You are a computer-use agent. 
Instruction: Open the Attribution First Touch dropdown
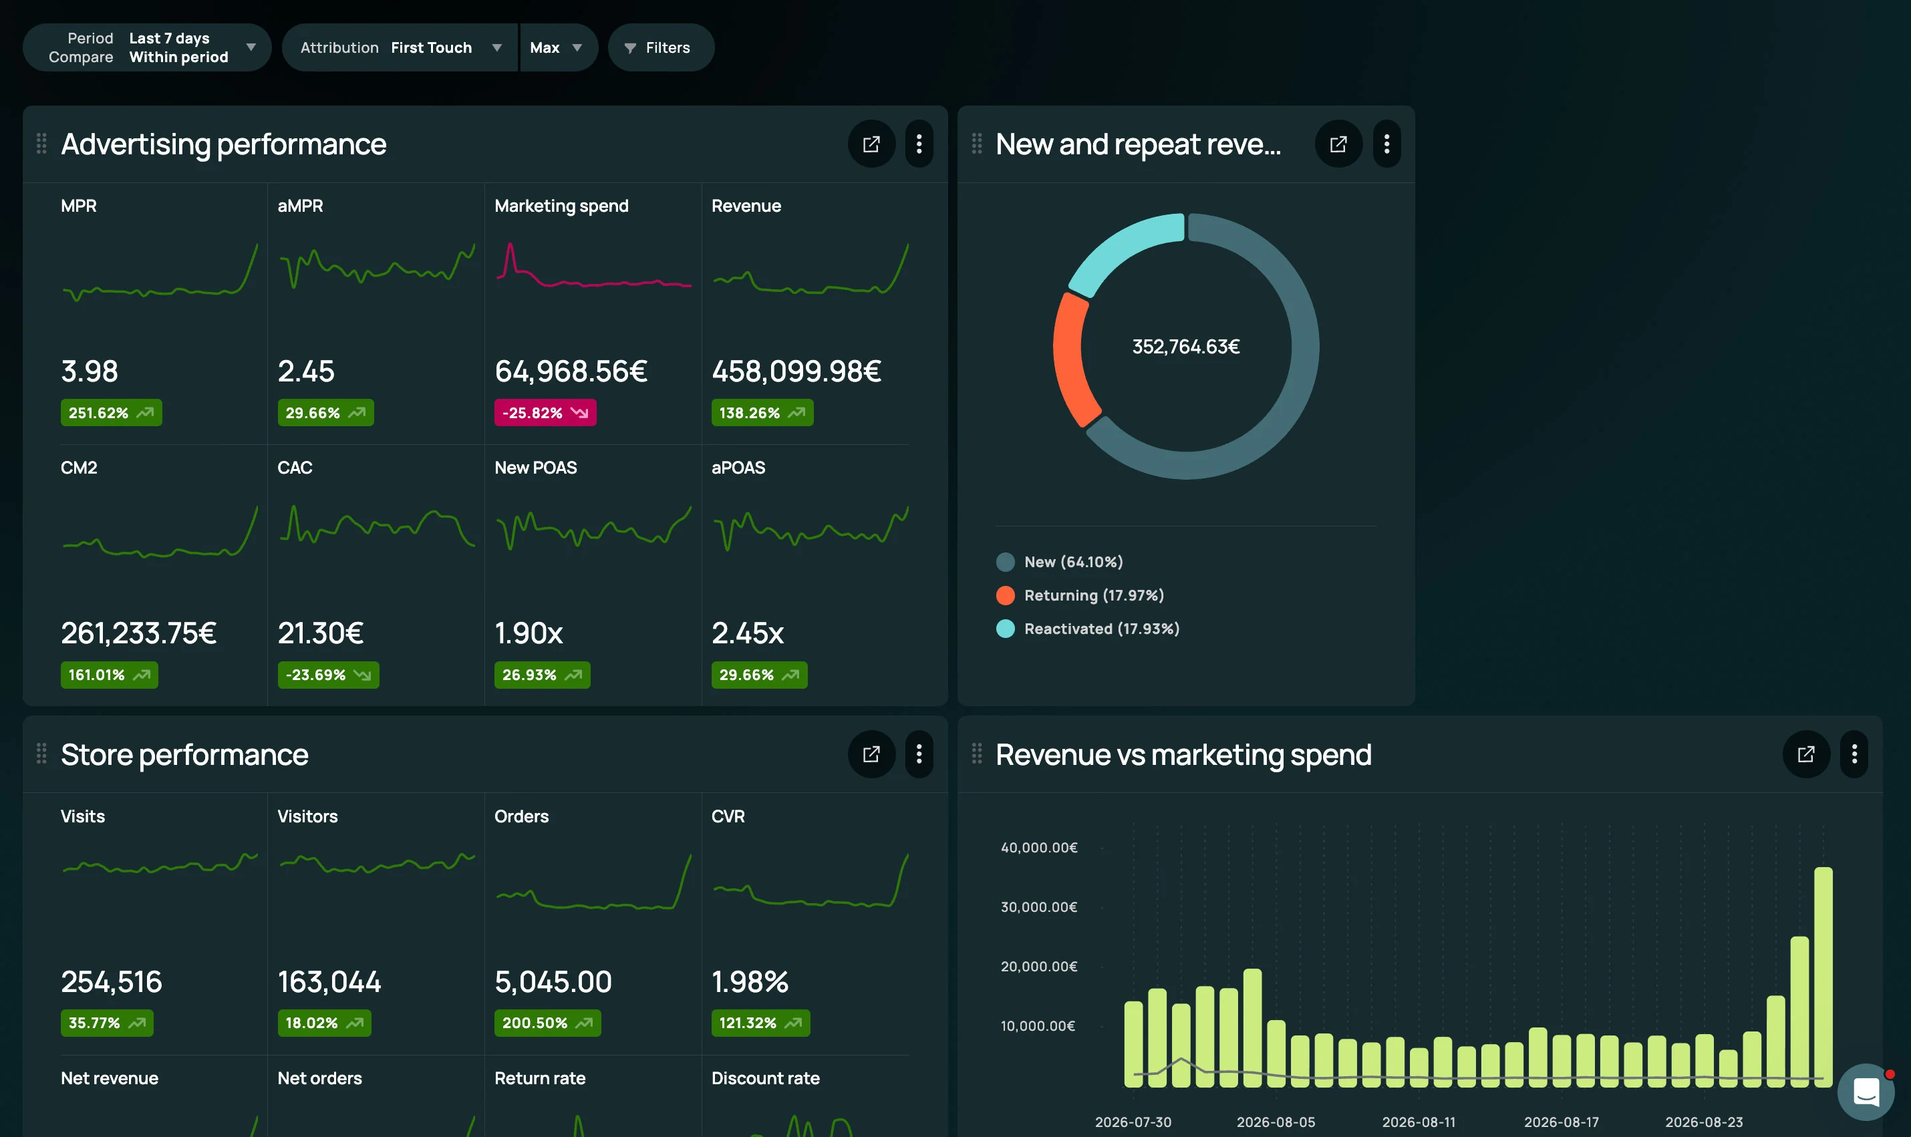pos(400,47)
